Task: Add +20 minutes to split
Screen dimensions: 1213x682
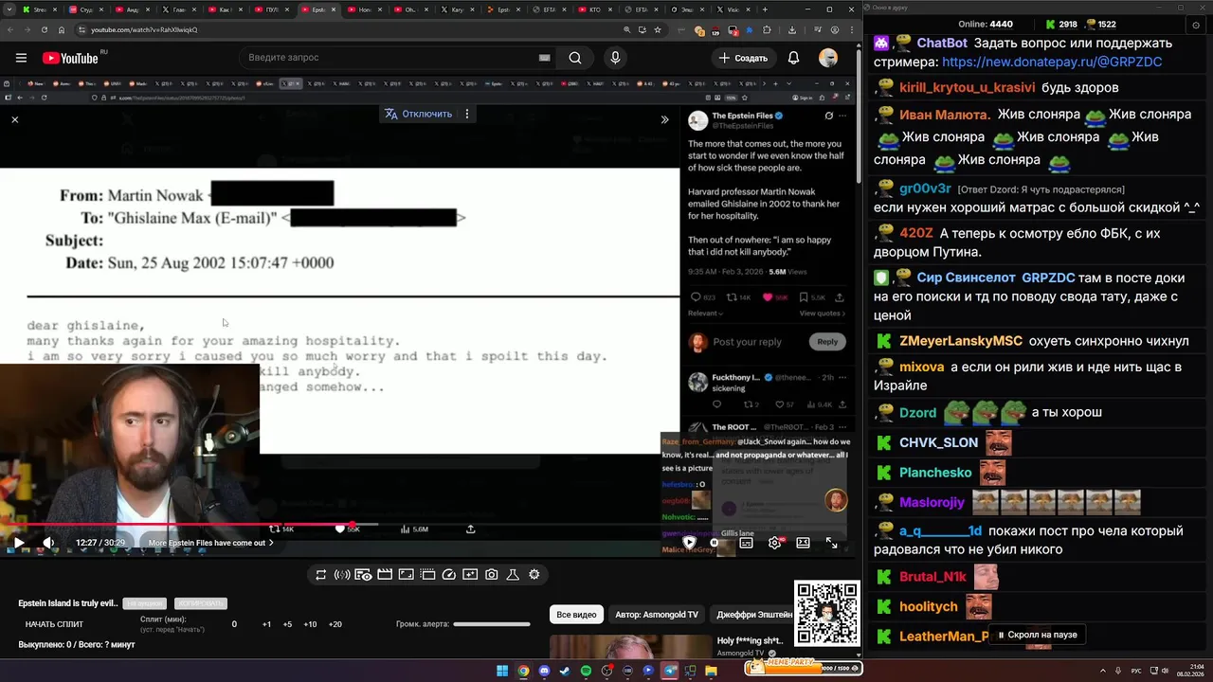Action: tap(335, 624)
